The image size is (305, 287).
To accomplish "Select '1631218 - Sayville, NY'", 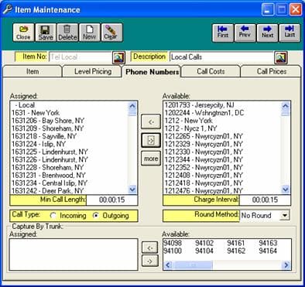I will click(69, 136).
